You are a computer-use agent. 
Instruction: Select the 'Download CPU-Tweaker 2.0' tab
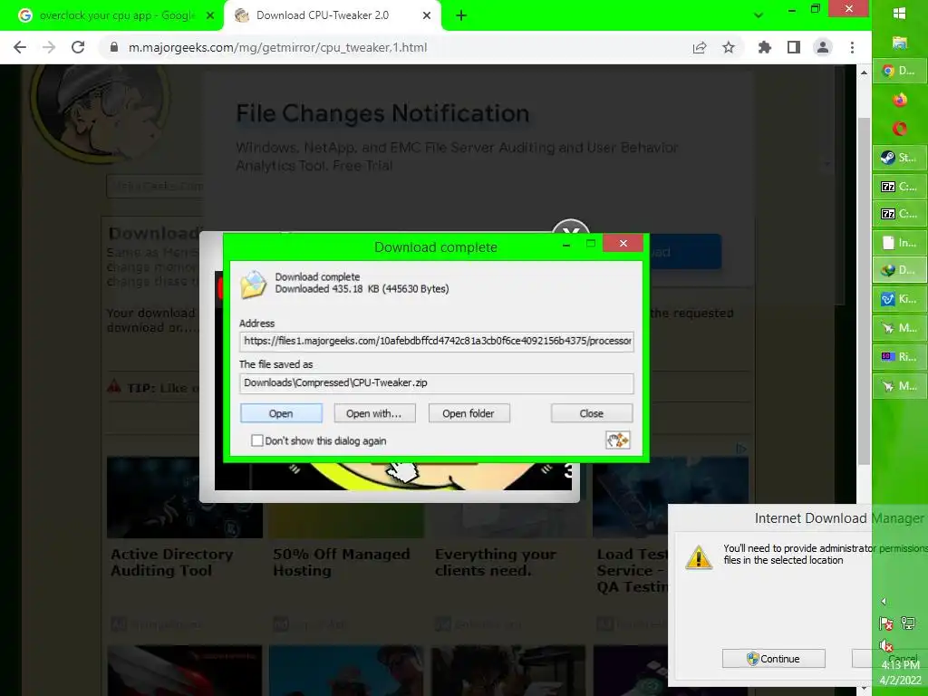pos(323,15)
